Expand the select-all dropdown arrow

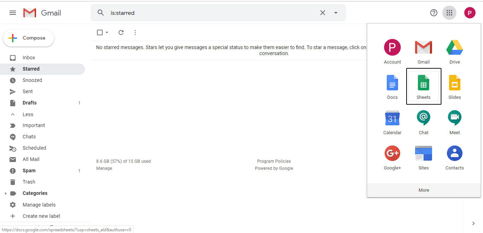[x=107, y=32]
